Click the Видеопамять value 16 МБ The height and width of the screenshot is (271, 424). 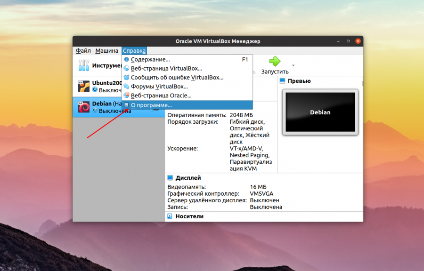258,187
